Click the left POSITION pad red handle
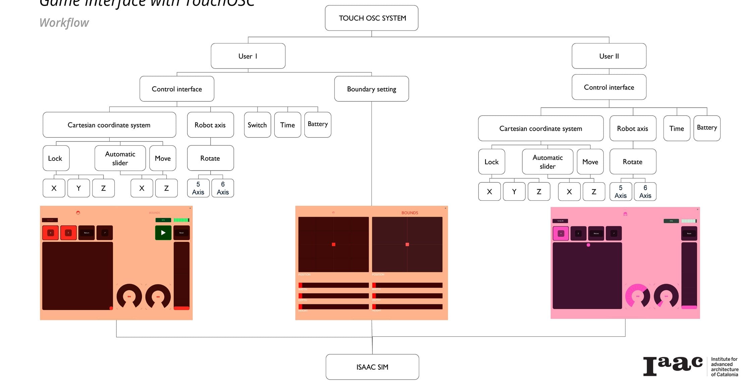 [334, 245]
